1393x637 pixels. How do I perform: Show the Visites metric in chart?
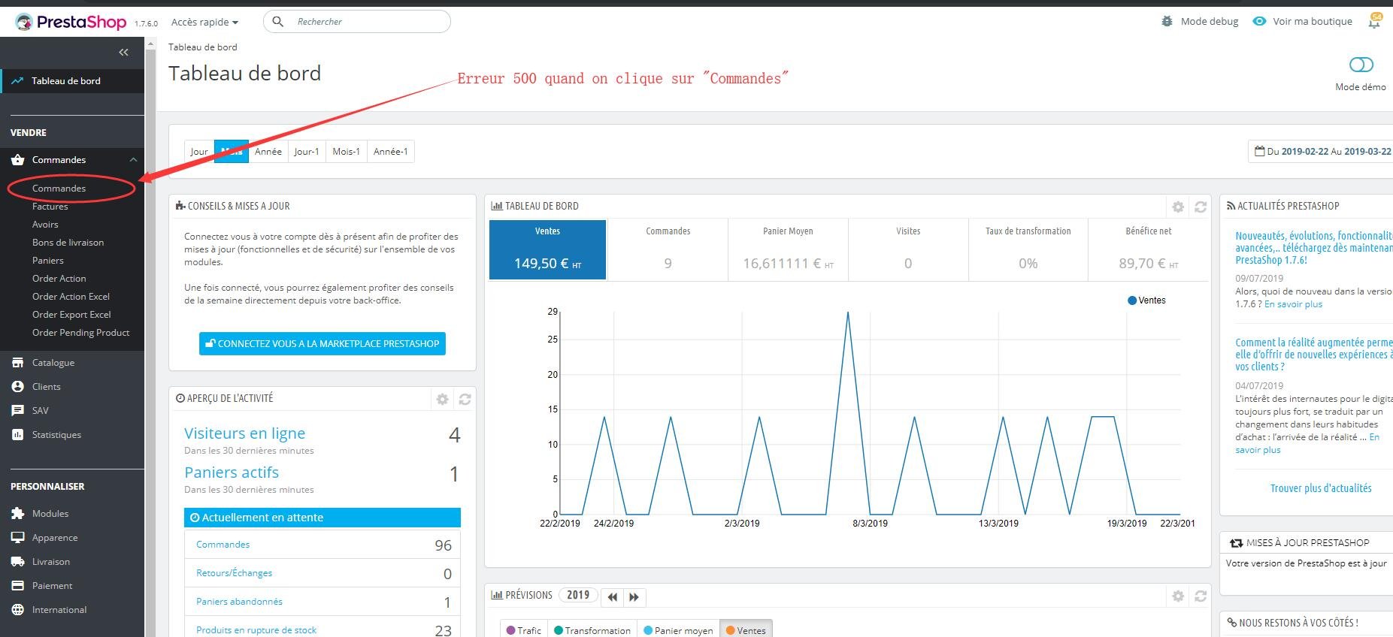[x=908, y=249]
